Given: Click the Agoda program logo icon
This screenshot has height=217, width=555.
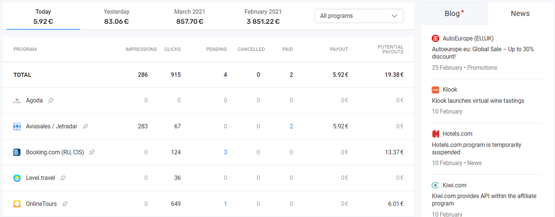Looking at the screenshot, I should click(x=17, y=100).
